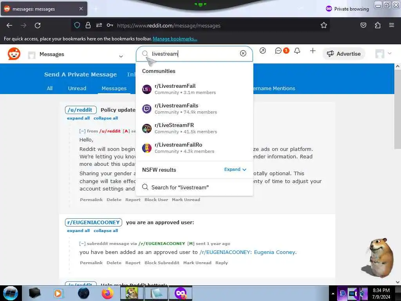
Task: Open Send A Private Message tab
Action: (x=80, y=74)
